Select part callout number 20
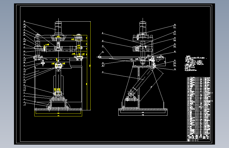The image size is (229, 148). coord(24,51)
